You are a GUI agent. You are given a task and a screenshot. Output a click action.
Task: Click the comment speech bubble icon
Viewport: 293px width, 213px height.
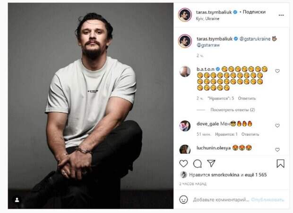(x=198, y=164)
